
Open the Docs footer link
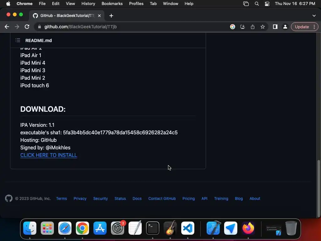(x=137, y=198)
